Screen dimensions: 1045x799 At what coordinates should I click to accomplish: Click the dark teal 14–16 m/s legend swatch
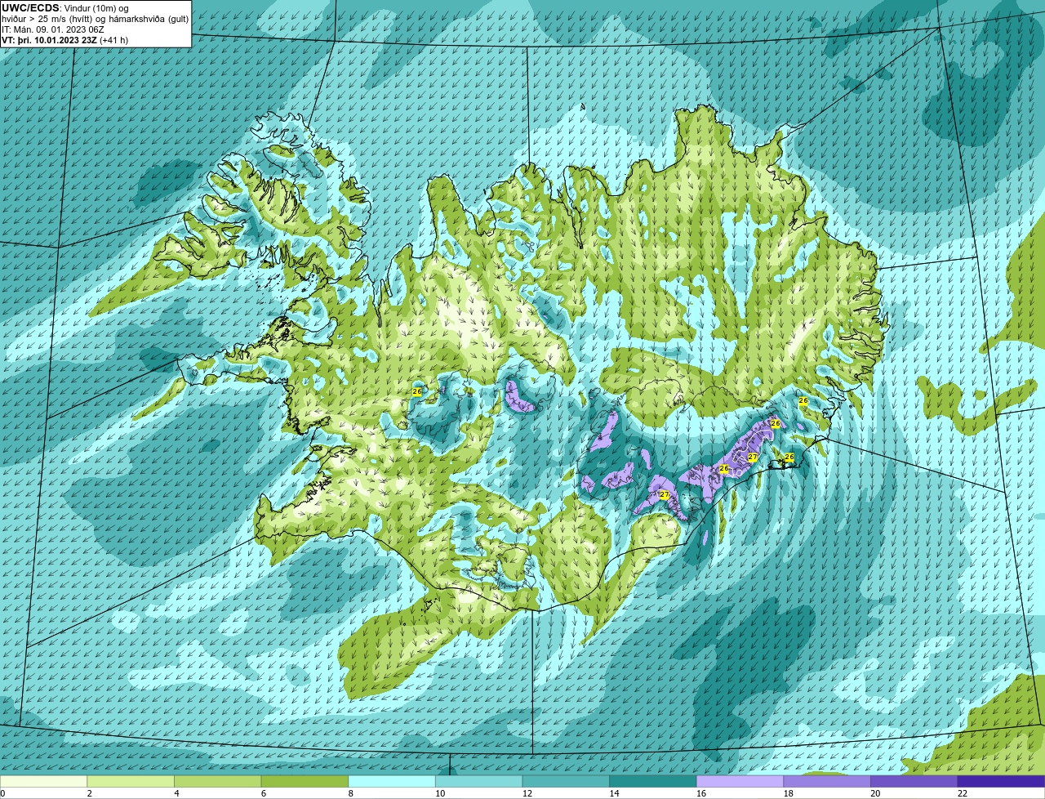653,782
